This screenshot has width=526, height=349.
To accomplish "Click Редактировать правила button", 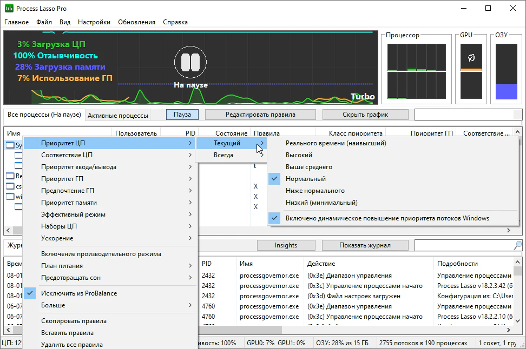I will [260, 115].
